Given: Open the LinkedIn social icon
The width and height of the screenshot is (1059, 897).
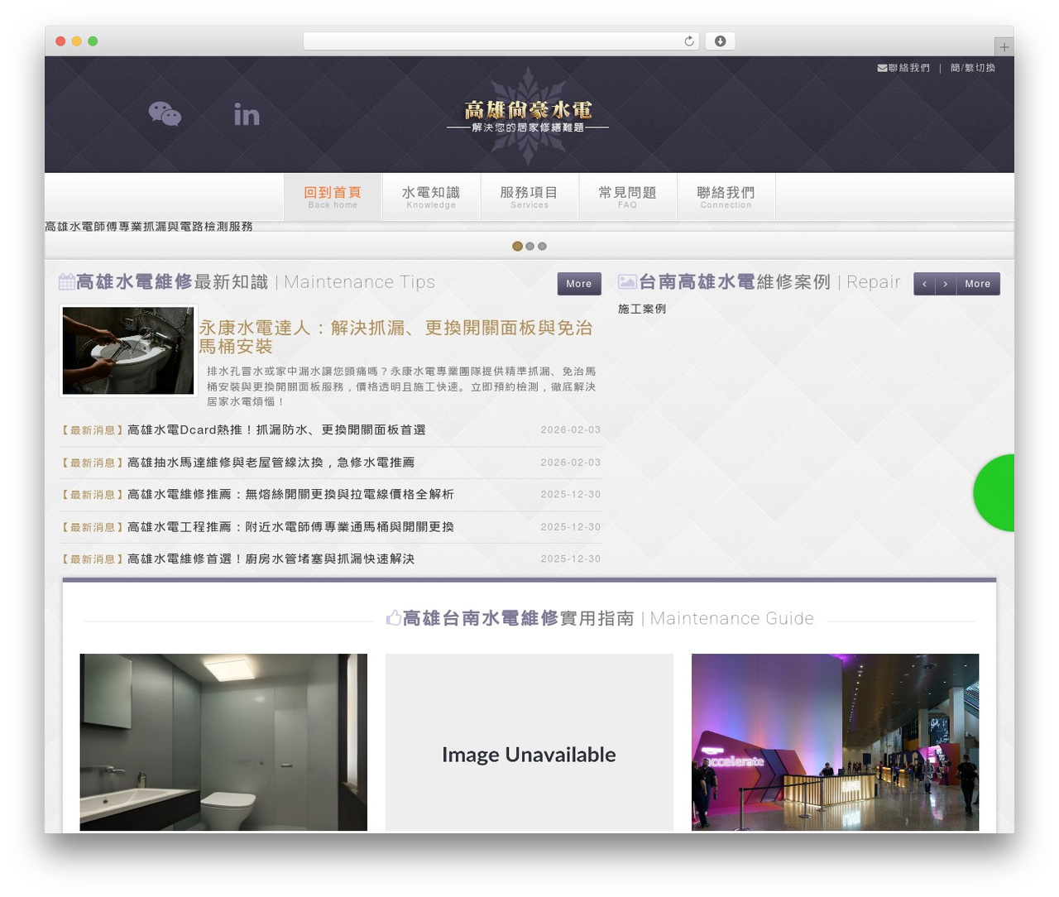Looking at the screenshot, I should [247, 114].
